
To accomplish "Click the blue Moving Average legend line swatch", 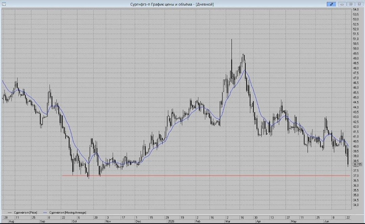I will (x=45, y=212).
